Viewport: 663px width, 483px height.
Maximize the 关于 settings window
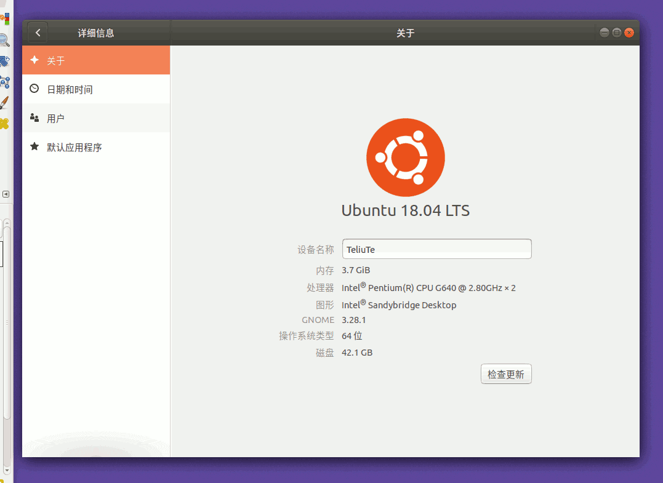[616, 33]
